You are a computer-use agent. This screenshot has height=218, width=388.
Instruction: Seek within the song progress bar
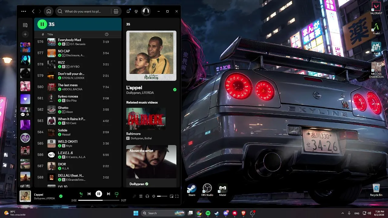coord(99,200)
